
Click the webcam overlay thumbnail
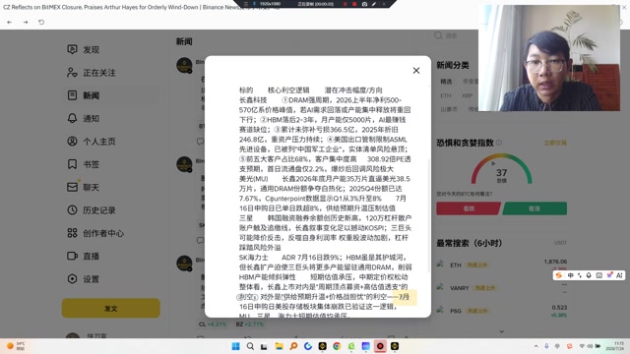549,58
